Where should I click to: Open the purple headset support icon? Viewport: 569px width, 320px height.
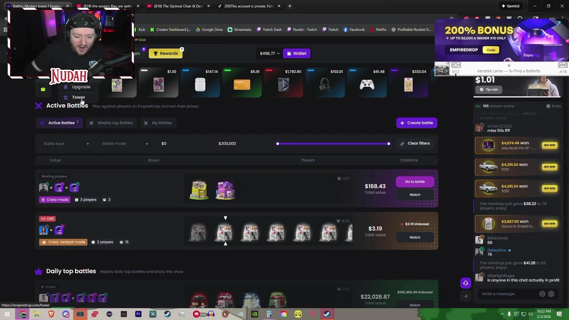465,283
